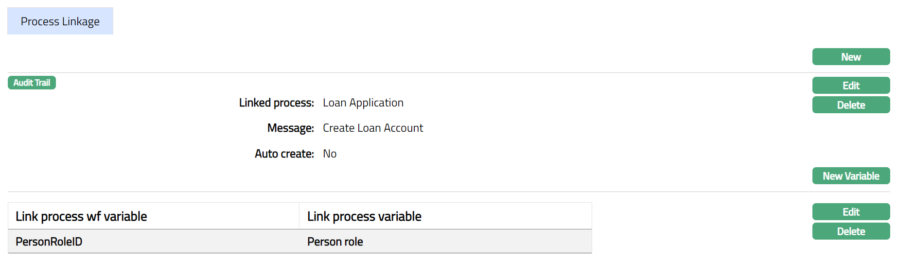Delete the Loan Application linked process
This screenshot has height=261, width=897.
tap(850, 105)
